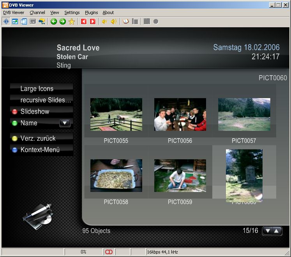This screenshot has width=291, height=257.
Task: Click the round record icon in toolbar
Action: coord(156,21)
